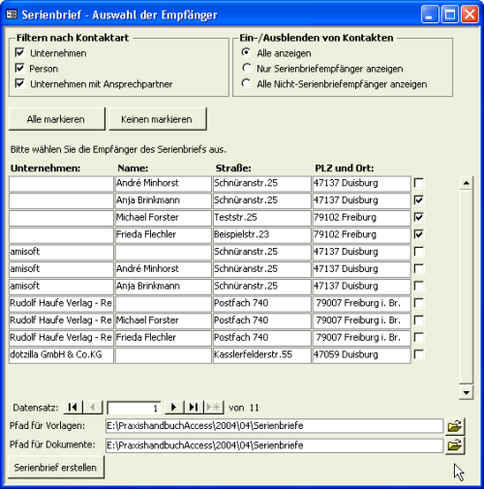Go to first record in navigator
Viewport: 484px width, 489px height.
point(74,408)
